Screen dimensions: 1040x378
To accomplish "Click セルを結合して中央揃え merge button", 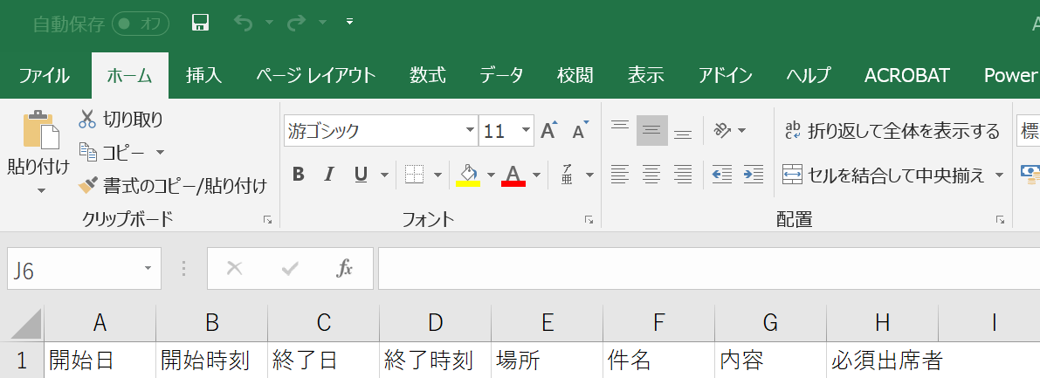I will click(x=885, y=175).
